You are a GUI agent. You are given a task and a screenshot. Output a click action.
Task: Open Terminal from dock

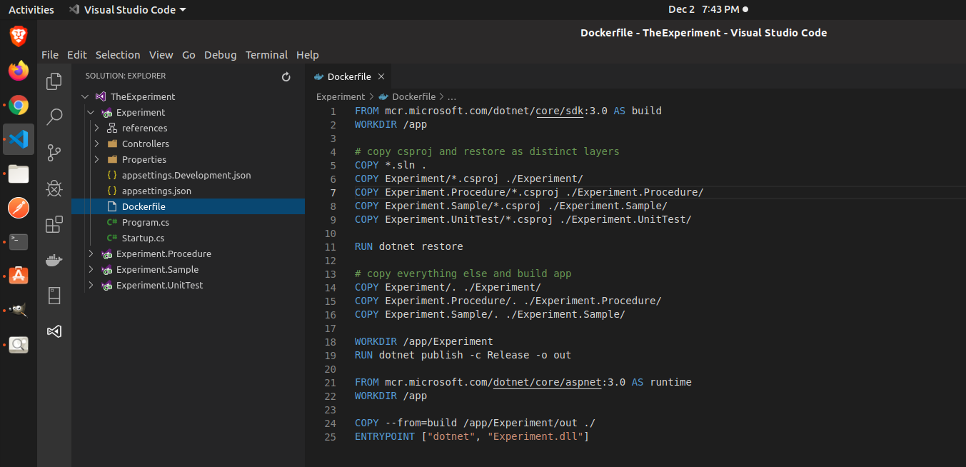tap(19, 242)
